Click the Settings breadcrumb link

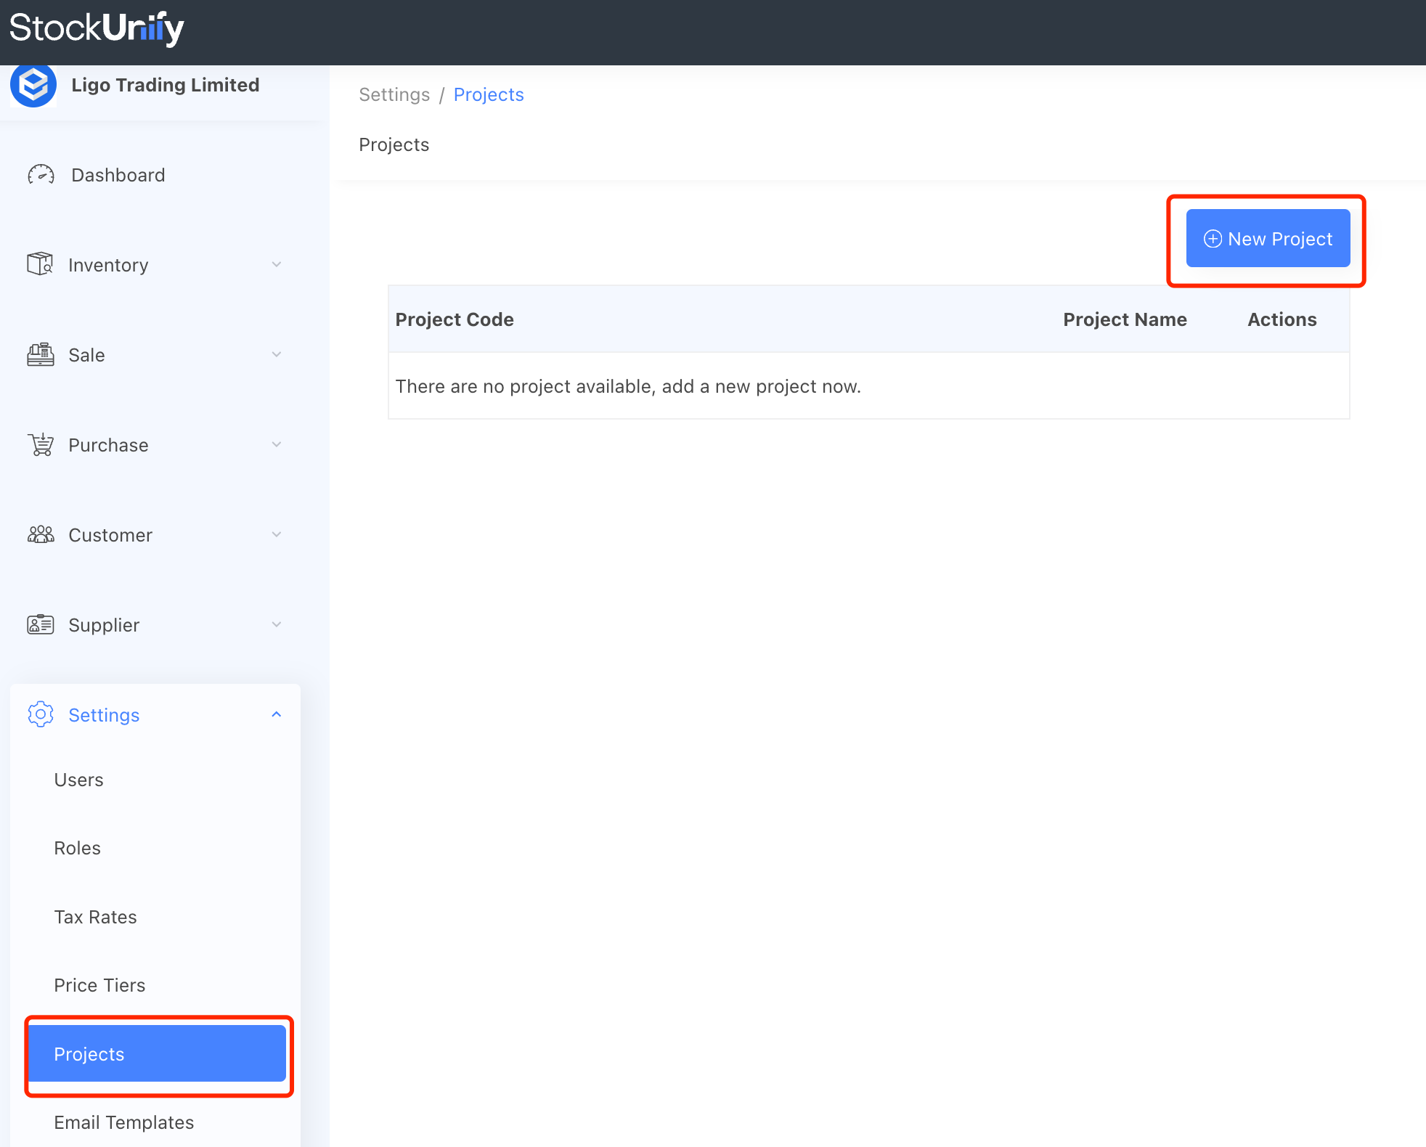pos(394,94)
